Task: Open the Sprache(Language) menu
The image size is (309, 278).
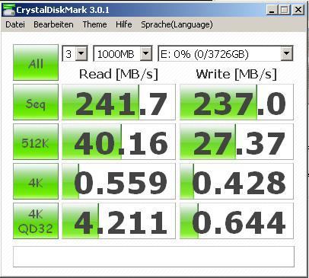Action: pyautogui.click(x=177, y=24)
